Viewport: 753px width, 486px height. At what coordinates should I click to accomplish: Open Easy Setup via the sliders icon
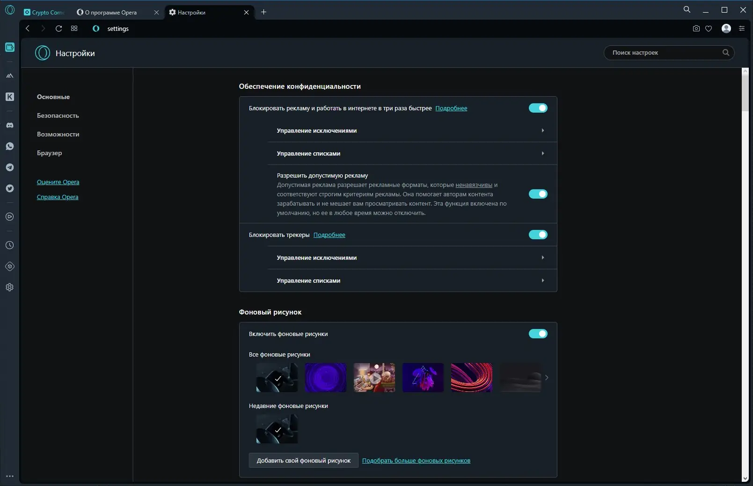(741, 29)
